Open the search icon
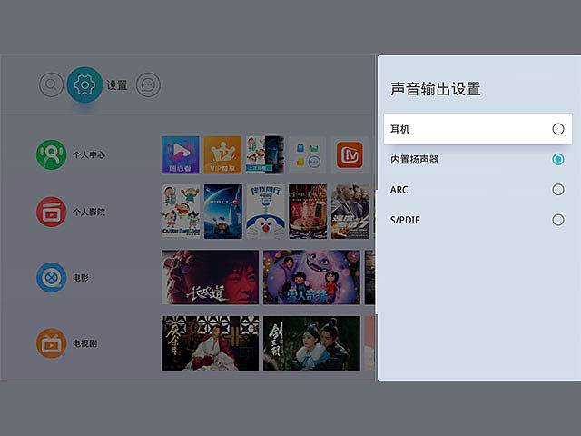 tap(52, 84)
